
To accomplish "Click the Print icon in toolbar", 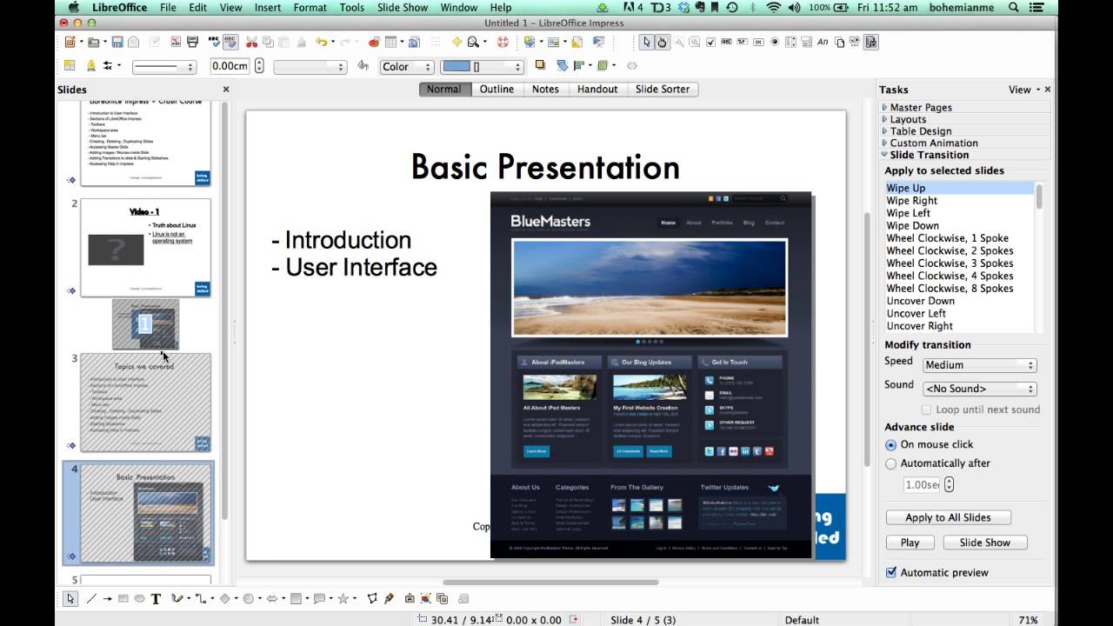I will (x=192, y=42).
